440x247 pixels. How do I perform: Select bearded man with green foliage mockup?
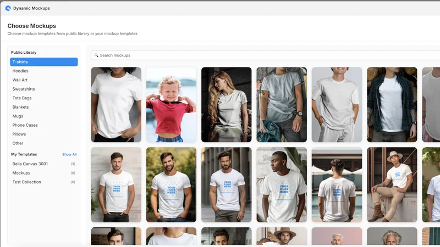point(171,185)
